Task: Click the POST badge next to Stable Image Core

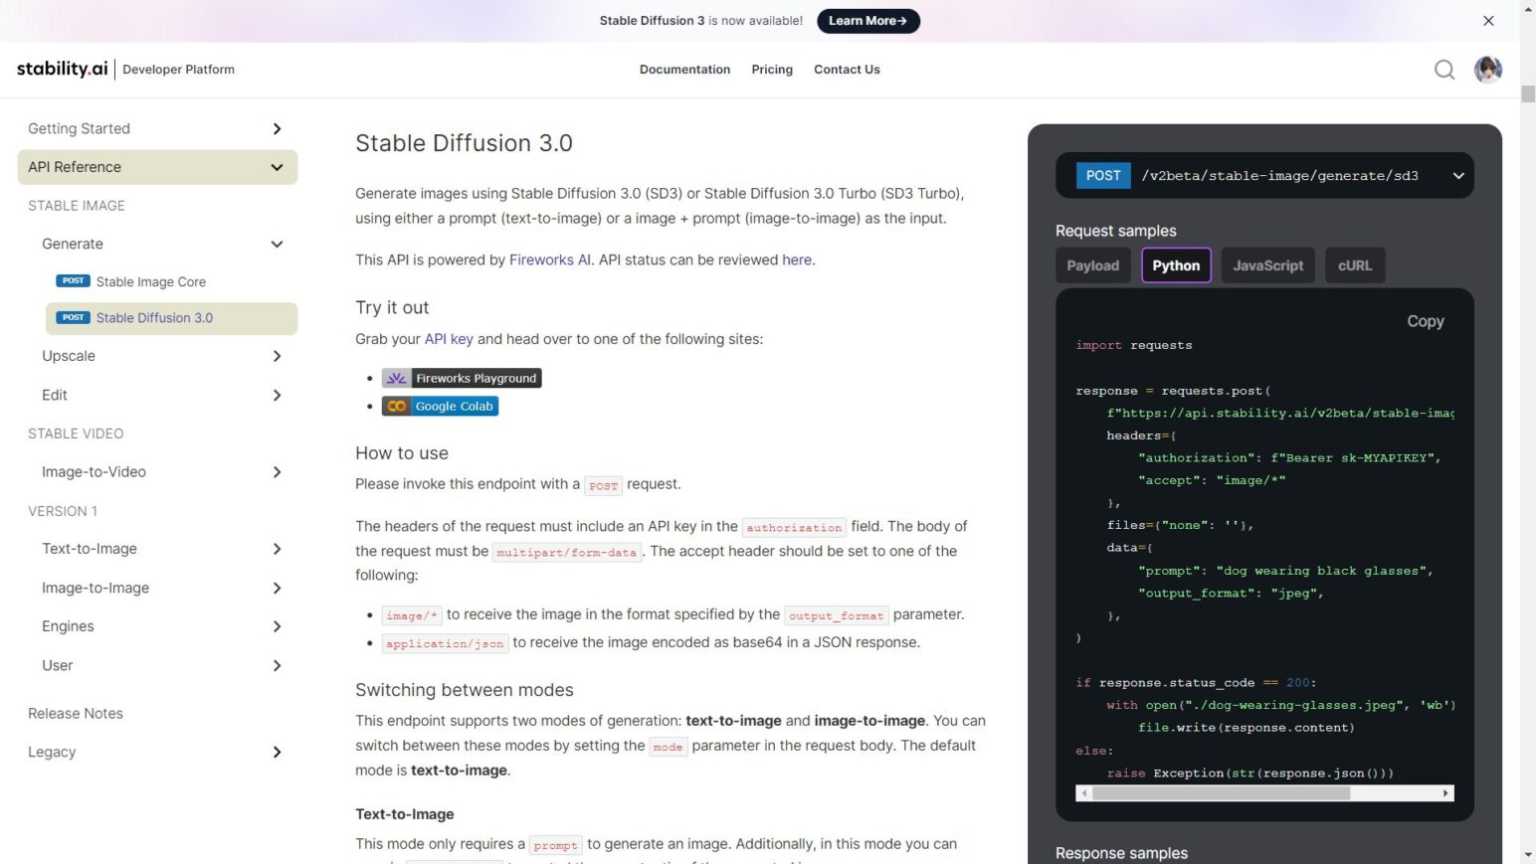Action: point(72,280)
